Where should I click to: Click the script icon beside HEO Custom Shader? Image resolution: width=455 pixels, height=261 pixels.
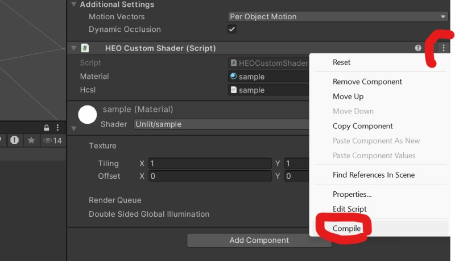coord(85,48)
